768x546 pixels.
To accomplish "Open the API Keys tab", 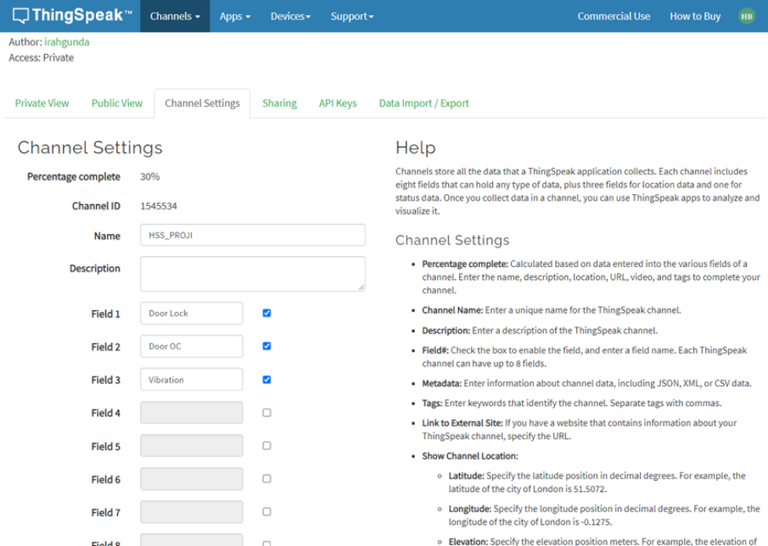I will pos(337,104).
